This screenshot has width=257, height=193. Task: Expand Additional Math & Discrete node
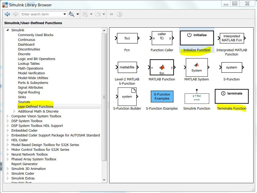[14, 111]
